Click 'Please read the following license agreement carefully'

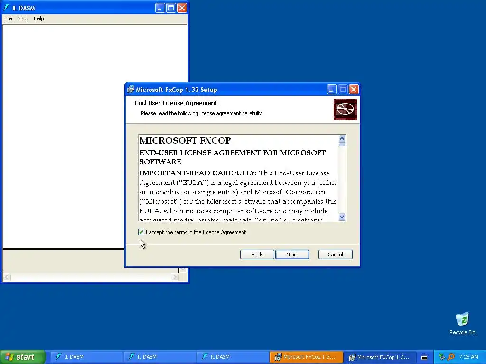[201, 113]
